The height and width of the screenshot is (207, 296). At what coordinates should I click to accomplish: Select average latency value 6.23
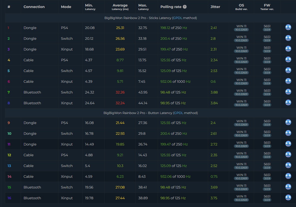[x=120, y=176]
